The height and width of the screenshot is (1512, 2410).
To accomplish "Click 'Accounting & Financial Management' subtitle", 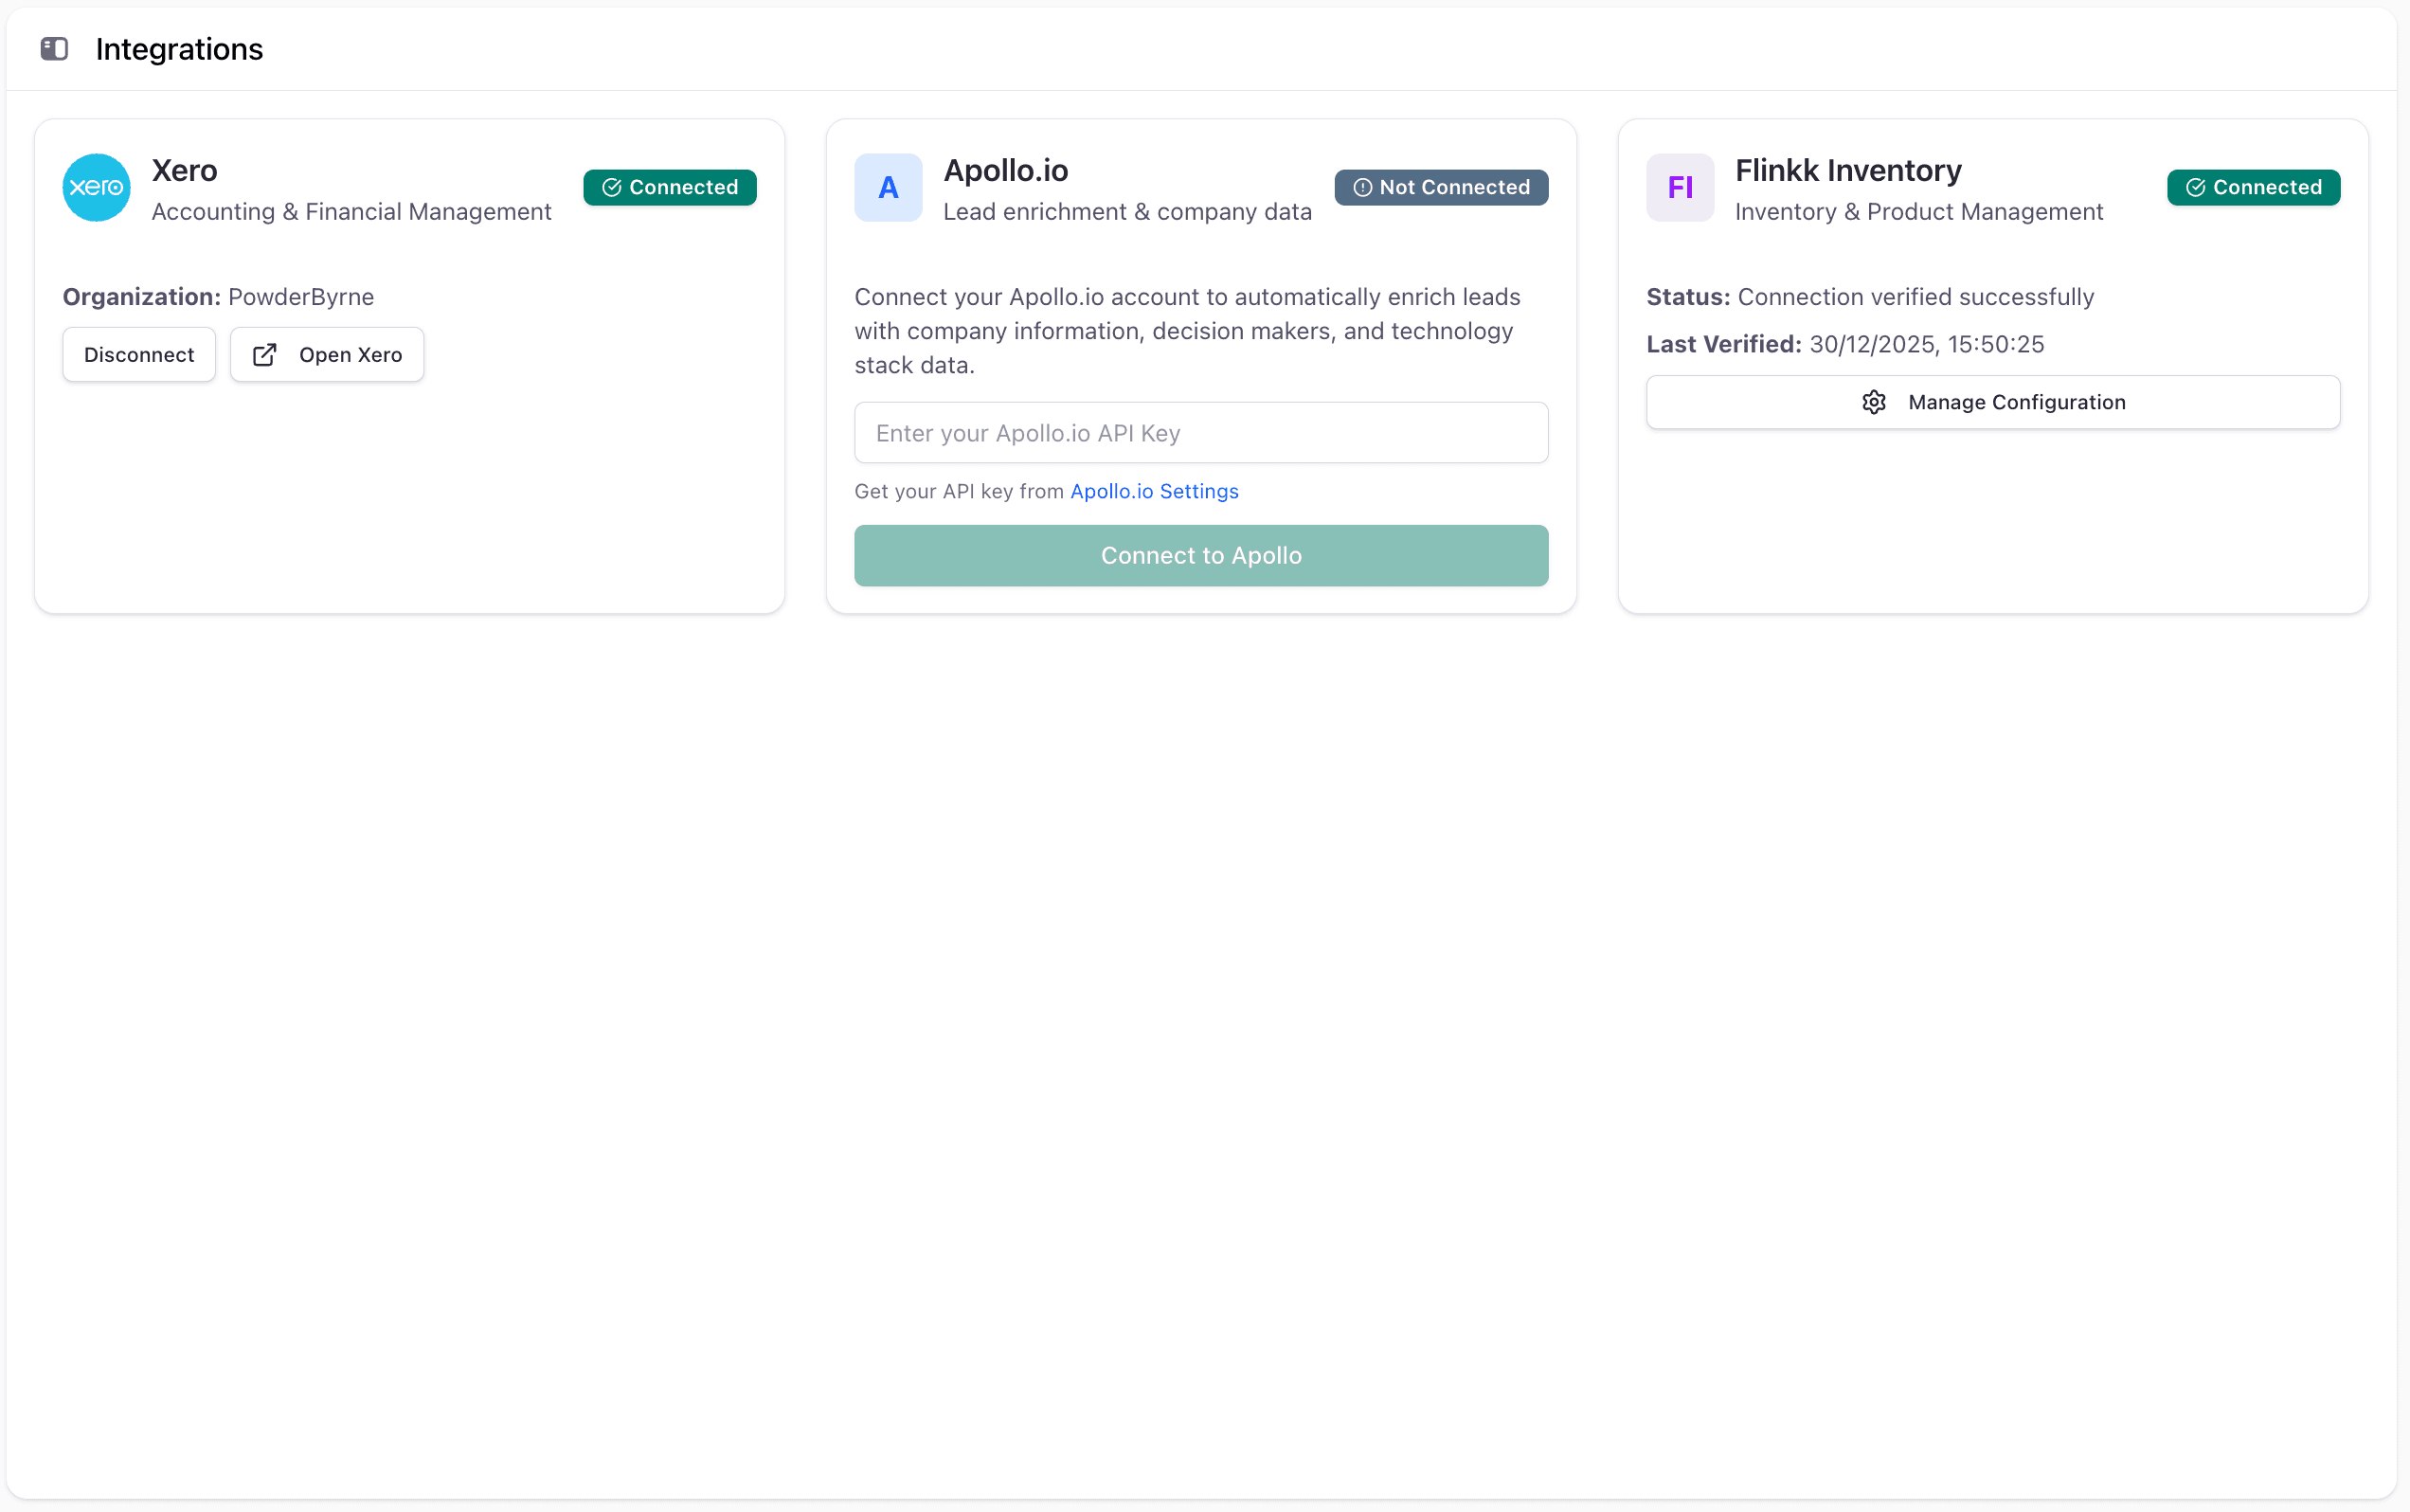I will point(351,212).
